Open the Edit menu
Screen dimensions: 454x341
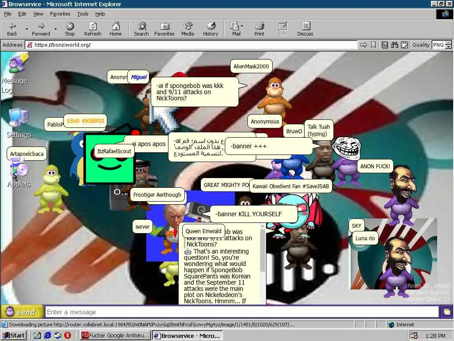tap(22, 14)
